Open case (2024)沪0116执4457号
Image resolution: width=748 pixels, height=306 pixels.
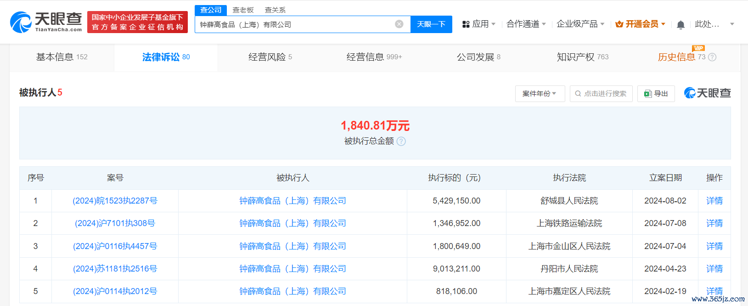(115, 246)
